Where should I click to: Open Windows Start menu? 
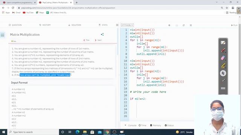(3, 132)
